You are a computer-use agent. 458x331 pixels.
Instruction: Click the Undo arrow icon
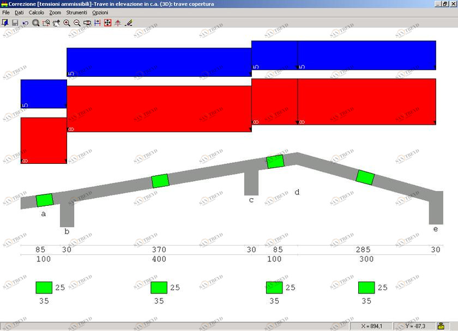pos(25,23)
